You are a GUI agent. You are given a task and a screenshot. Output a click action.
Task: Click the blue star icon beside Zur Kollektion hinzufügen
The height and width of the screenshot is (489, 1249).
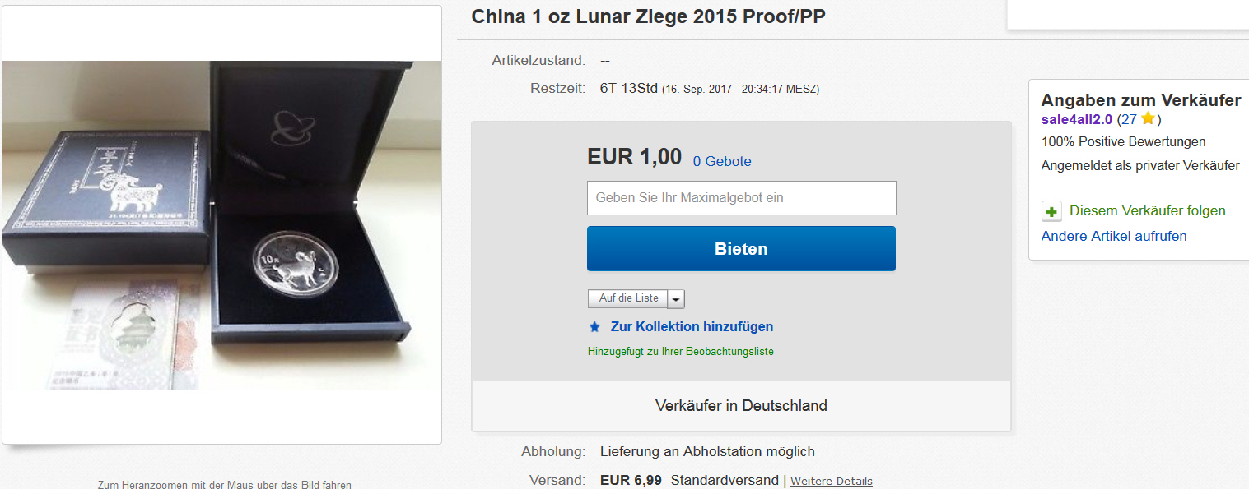tap(594, 327)
